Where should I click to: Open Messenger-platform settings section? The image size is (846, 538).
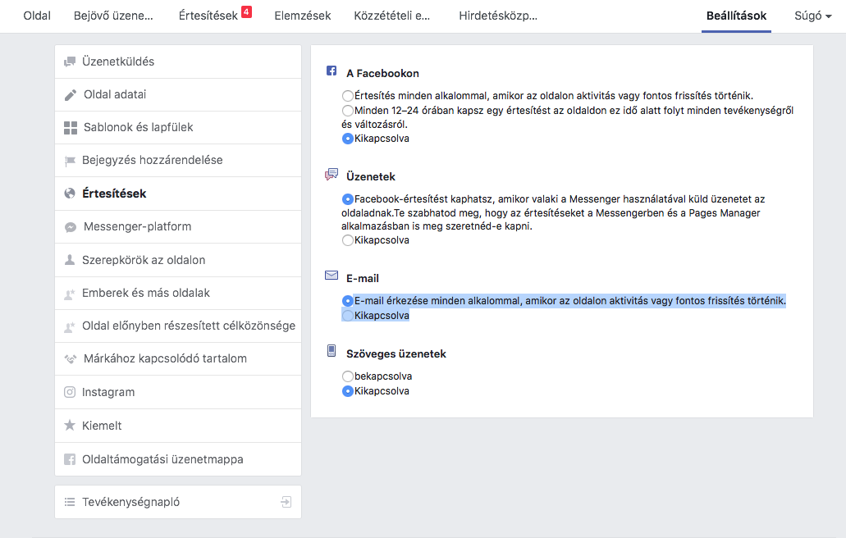pyautogui.click(x=178, y=227)
